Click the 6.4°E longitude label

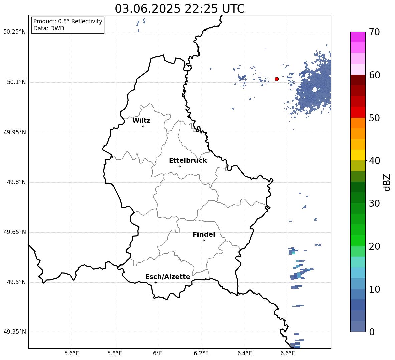pos(244,353)
